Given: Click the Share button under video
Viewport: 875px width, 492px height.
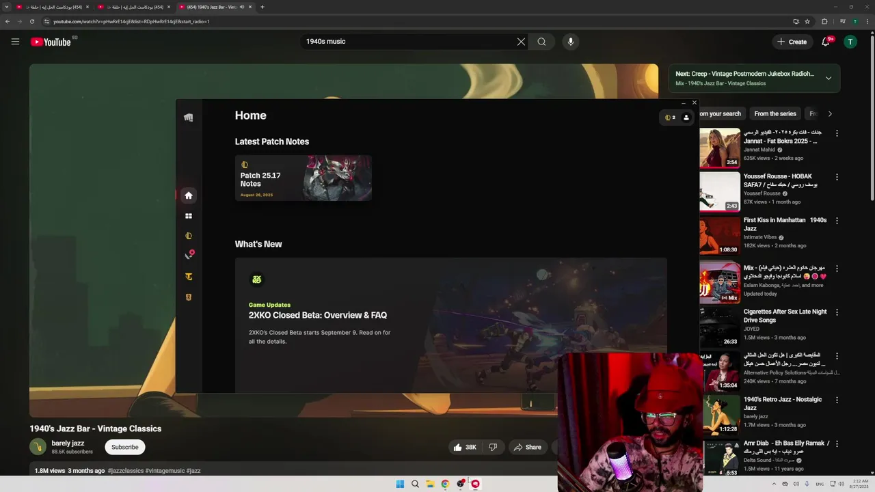Looking at the screenshot, I should [527, 447].
